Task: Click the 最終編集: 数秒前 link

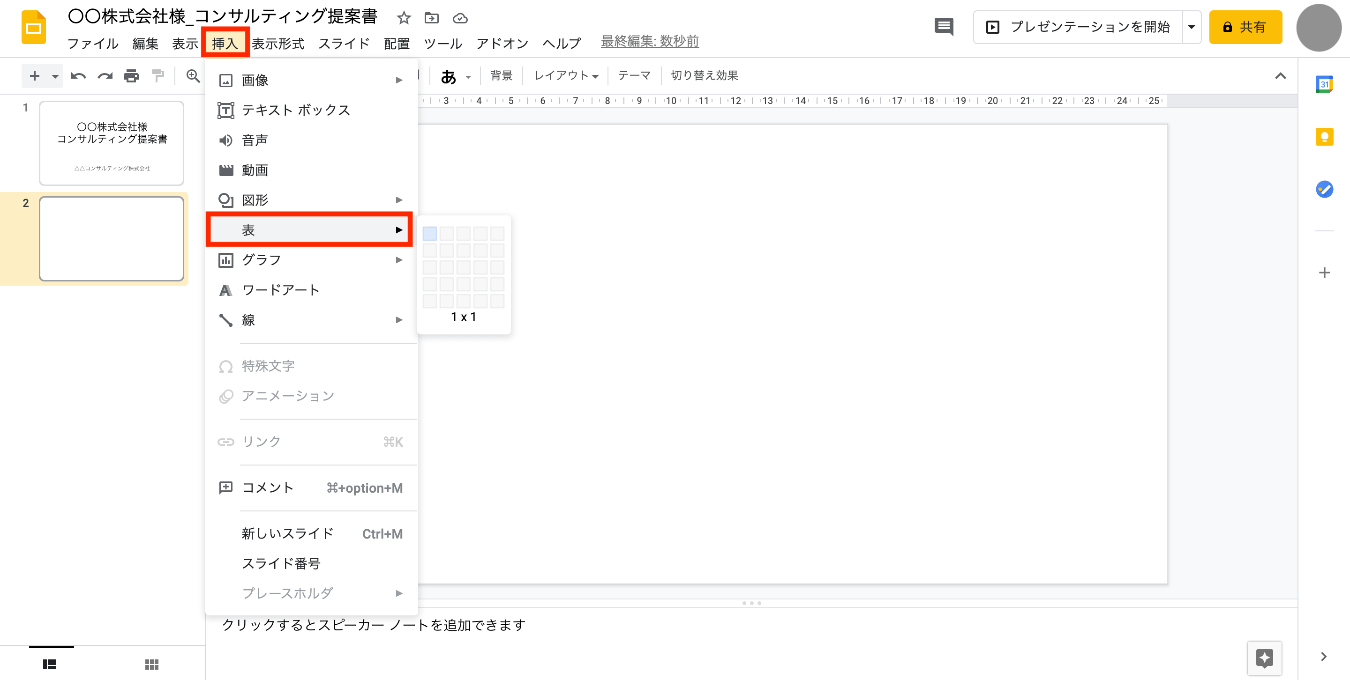Action: click(650, 41)
